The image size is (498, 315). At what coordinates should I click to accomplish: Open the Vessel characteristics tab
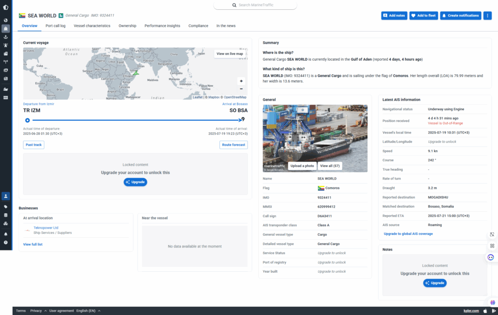coord(92,26)
